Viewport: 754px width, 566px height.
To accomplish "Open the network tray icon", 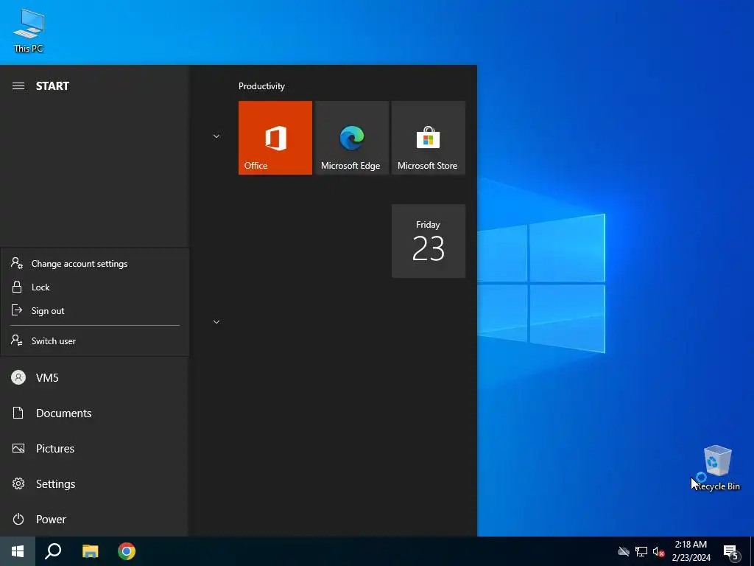I will [x=641, y=551].
